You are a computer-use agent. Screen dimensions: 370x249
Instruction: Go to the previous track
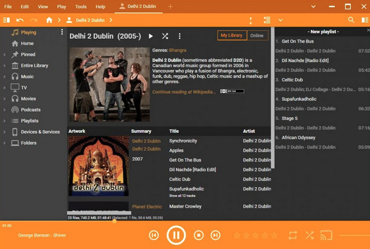(x=154, y=235)
